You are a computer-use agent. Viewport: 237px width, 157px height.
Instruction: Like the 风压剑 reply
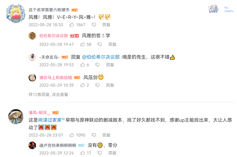point(83,85)
